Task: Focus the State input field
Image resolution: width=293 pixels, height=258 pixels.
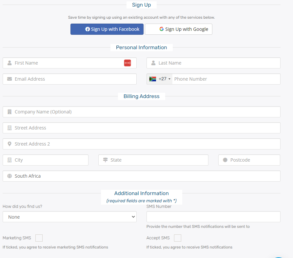Action: pyautogui.click(x=153, y=160)
